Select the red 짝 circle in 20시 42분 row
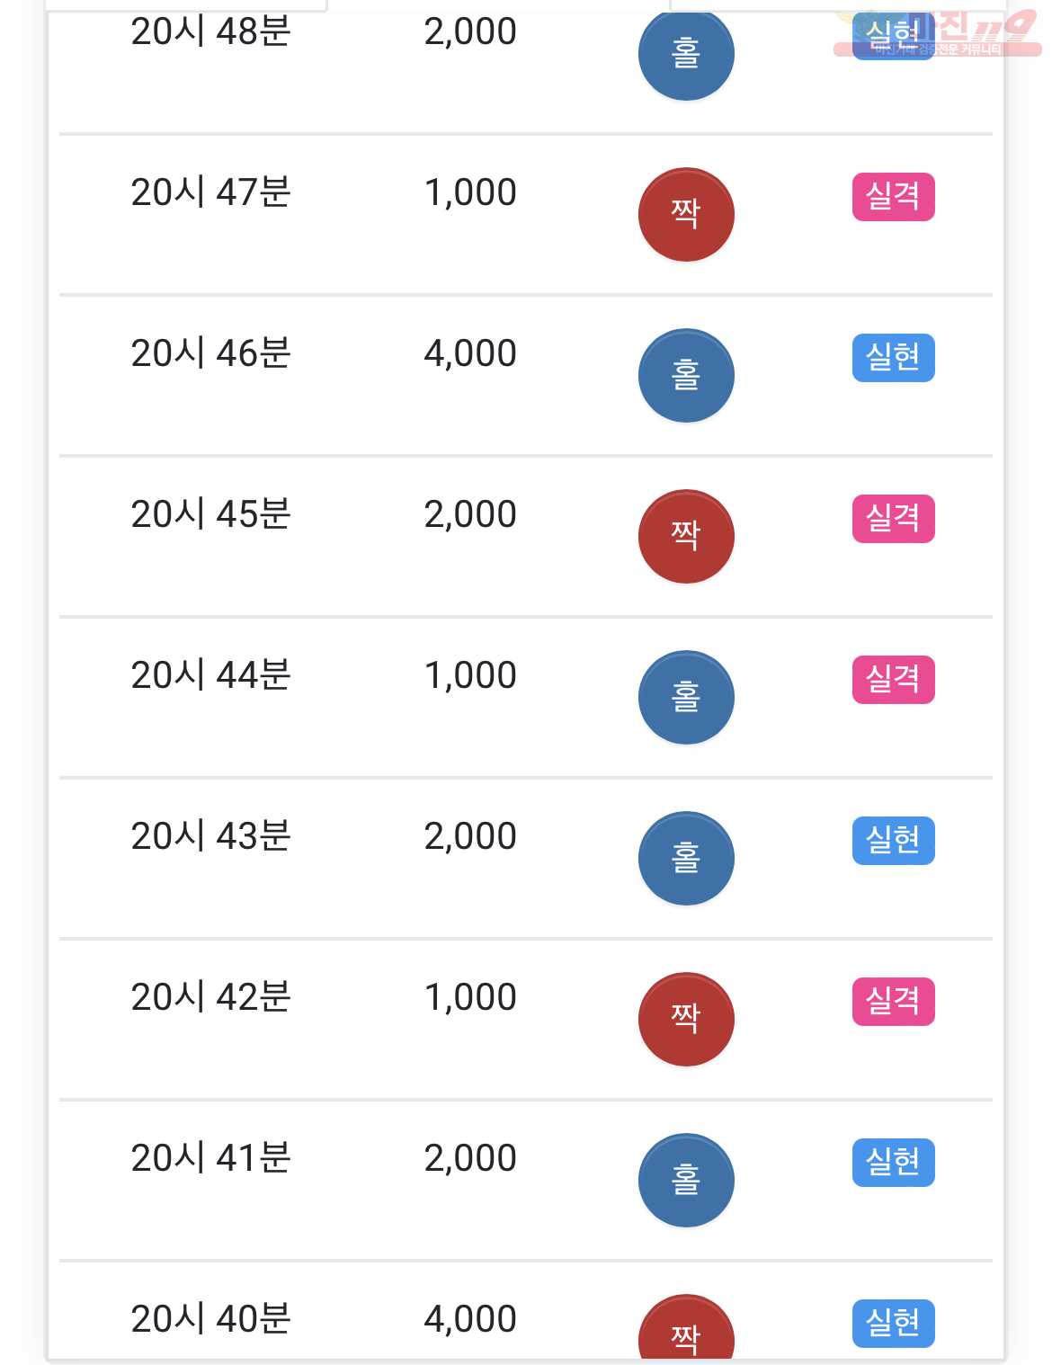Screen dimensions: 1052x1365 pyautogui.click(x=686, y=1020)
